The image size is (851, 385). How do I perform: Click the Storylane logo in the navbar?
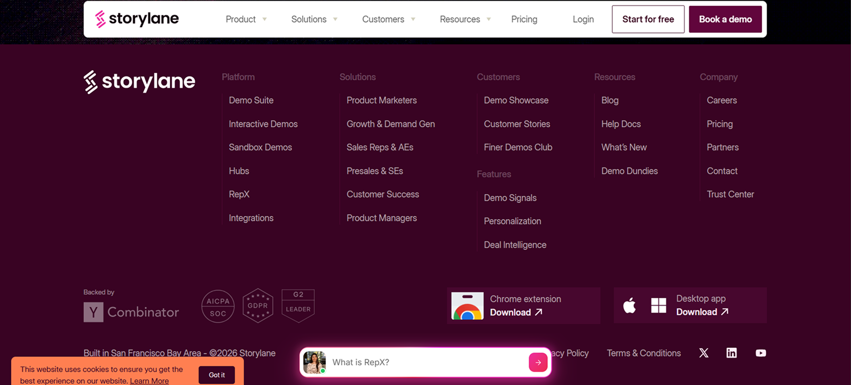137,19
